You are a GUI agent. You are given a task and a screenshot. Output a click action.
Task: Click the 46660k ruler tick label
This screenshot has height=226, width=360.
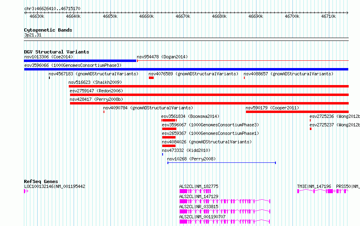pyautogui.click(x=146, y=17)
